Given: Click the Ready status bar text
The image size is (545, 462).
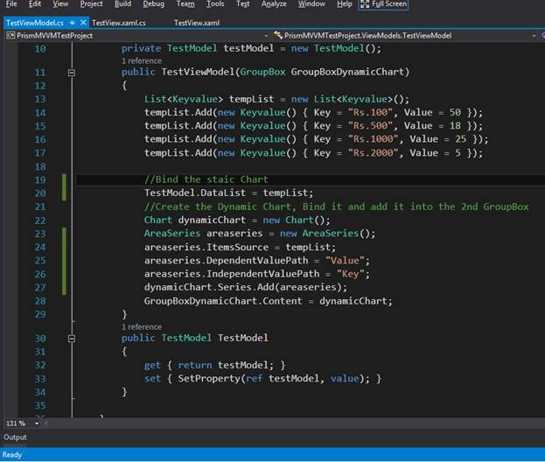Looking at the screenshot, I should pyautogui.click(x=12, y=454).
